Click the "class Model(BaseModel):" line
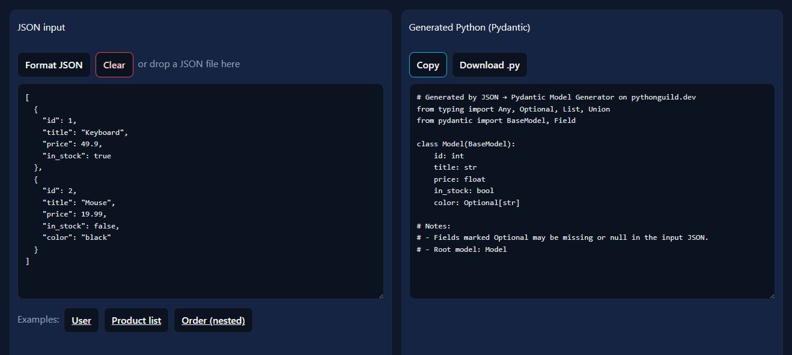The image size is (792, 355). tap(466, 144)
